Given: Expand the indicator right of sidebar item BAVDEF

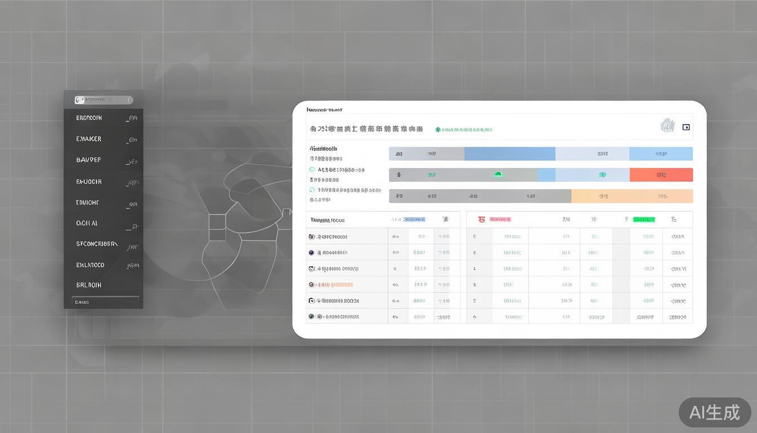Looking at the screenshot, I should 132,161.
